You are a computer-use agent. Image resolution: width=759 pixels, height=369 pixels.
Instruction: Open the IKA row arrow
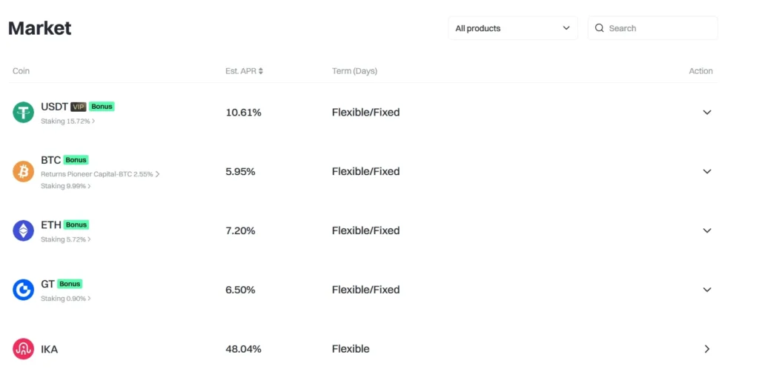(x=706, y=349)
